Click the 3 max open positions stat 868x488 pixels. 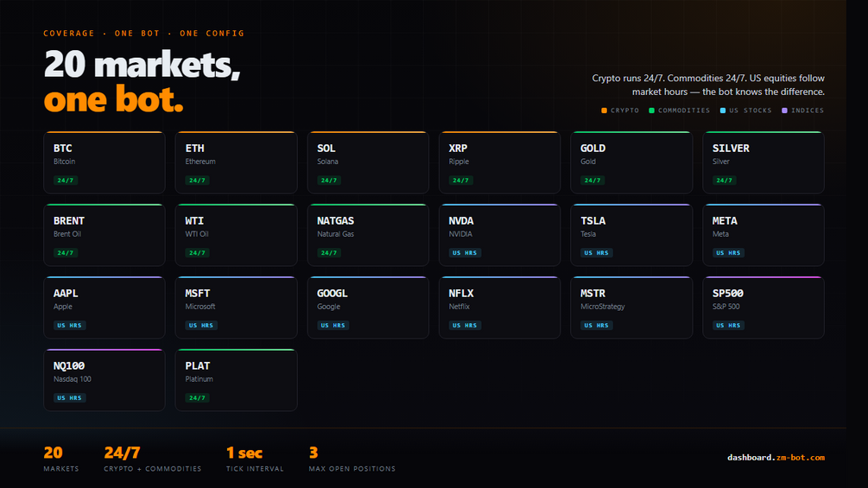point(352,459)
